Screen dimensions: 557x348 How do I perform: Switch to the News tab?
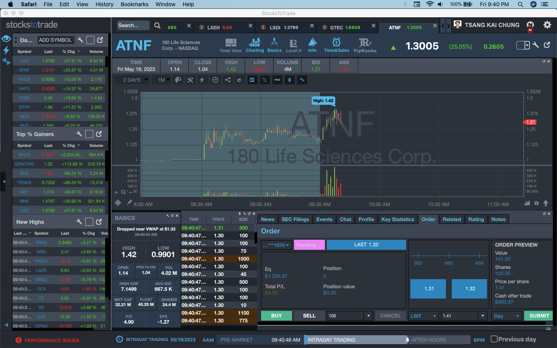point(268,219)
